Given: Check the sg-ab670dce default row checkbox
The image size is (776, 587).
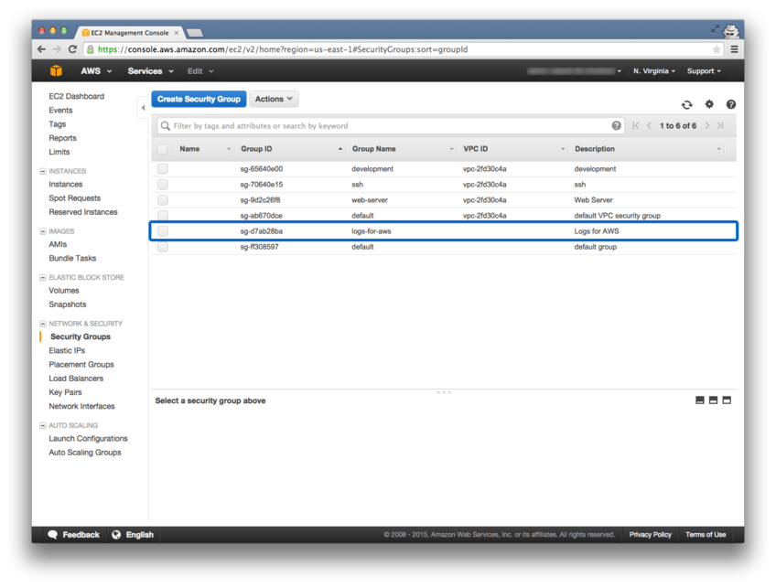Looking at the screenshot, I should click(x=163, y=216).
